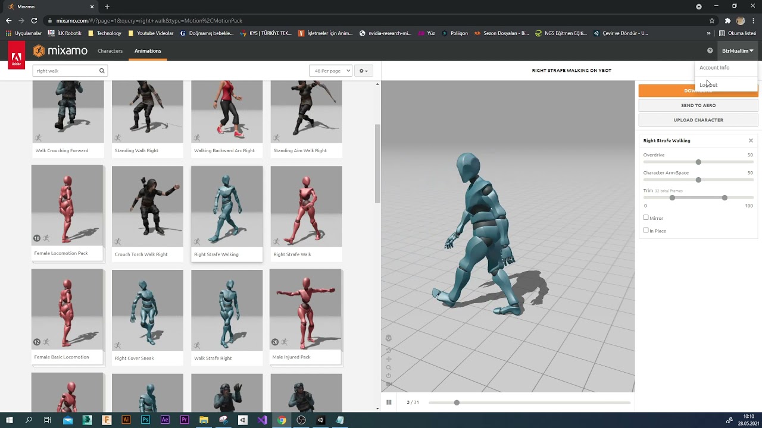This screenshot has width=762, height=428.
Task: Open Premiere Pro from the taskbar
Action: coord(185,420)
